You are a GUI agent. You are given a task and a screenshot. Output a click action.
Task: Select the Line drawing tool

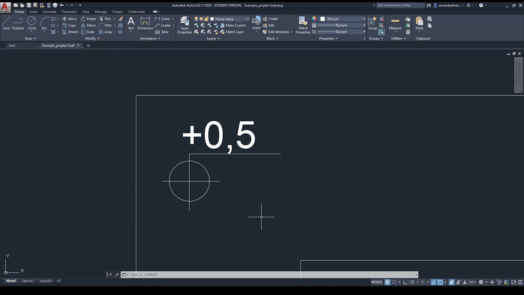click(x=6, y=23)
